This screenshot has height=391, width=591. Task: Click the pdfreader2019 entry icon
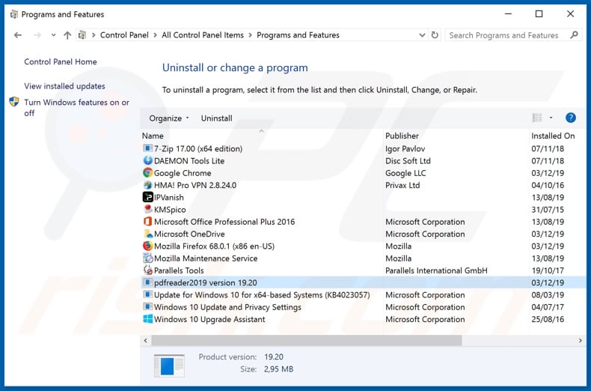tap(148, 282)
